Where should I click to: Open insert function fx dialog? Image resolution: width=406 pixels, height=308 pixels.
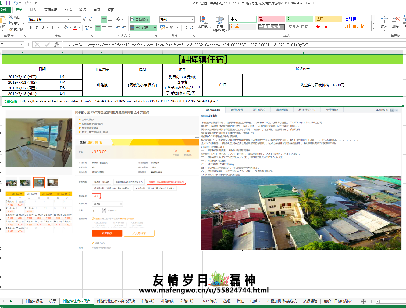coord(56,45)
